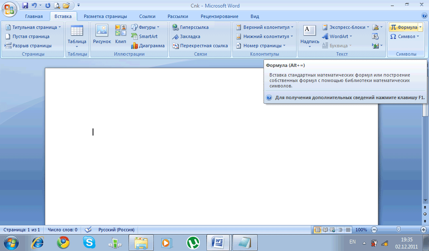Image resolution: width=429 pixels, height=251 pixels.
Task: Open the Customize Quick Access Toolbar arrow
Action: pos(78,5)
